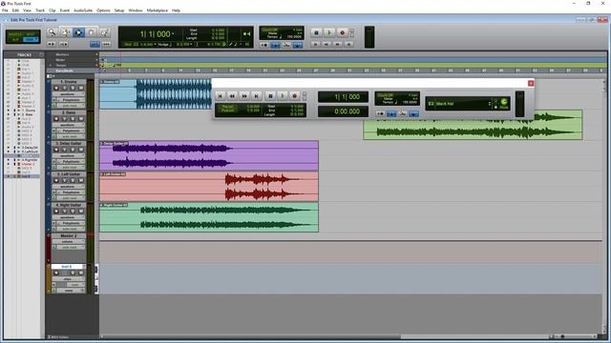This screenshot has width=611, height=343.
Task: Toggle conductor track button in main toolbar
Action: 298,46
